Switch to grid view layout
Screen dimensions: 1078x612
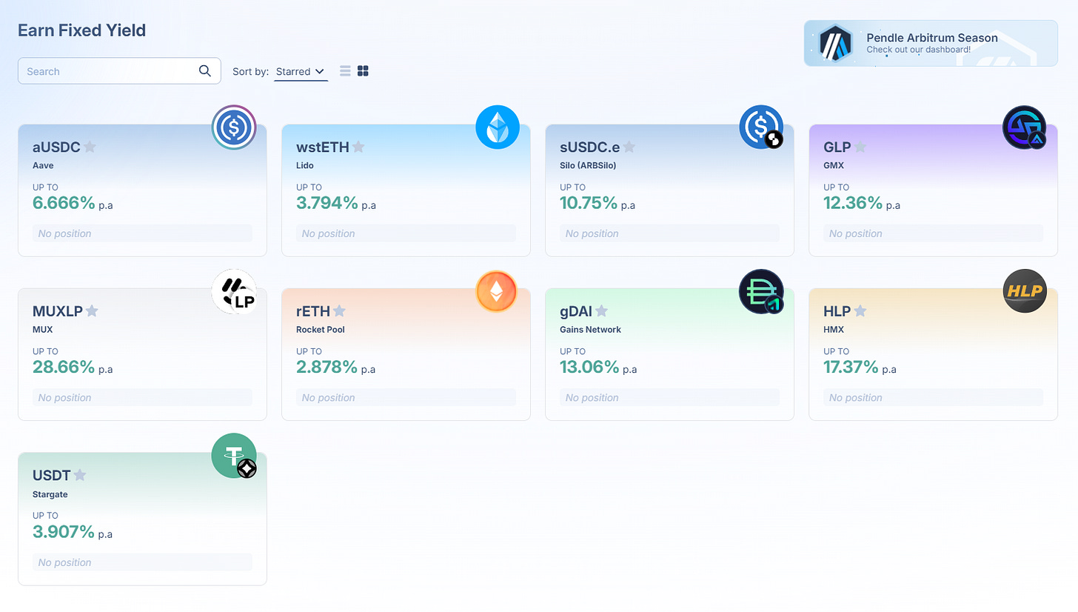[363, 71]
